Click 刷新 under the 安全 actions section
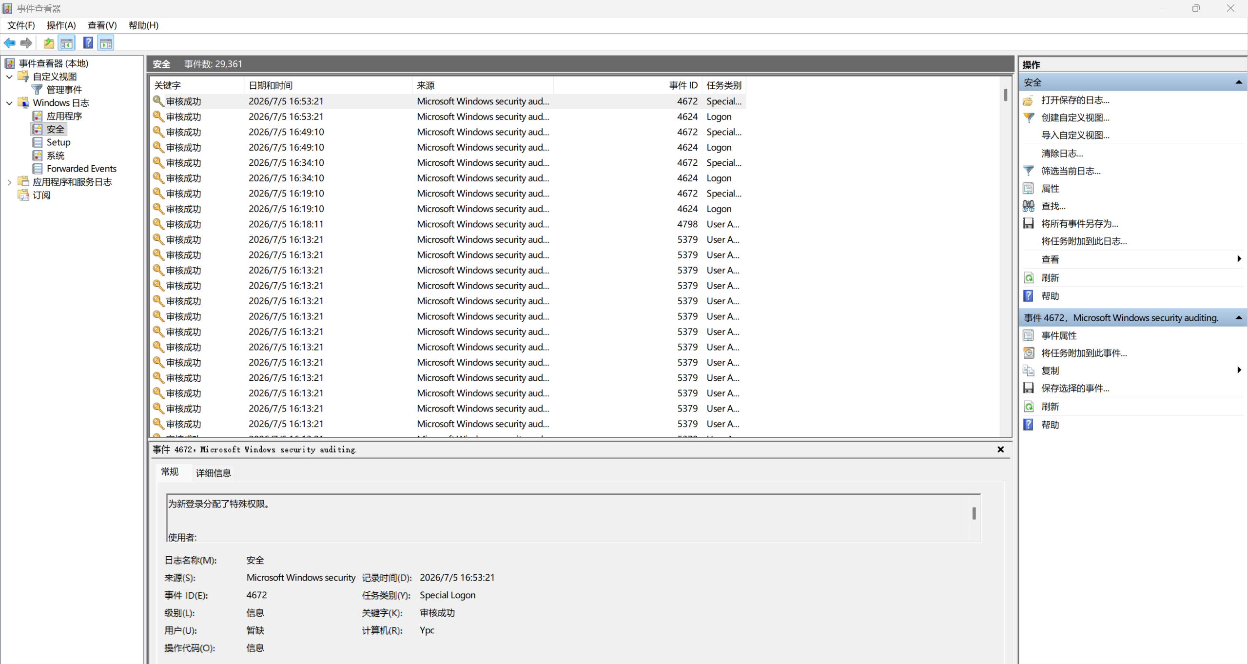 (x=1050, y=278)
